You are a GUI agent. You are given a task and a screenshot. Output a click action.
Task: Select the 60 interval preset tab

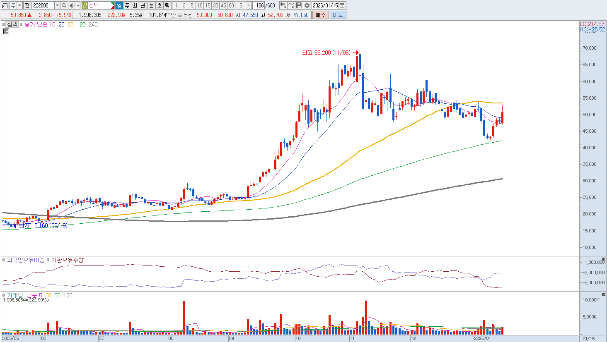click(231, 5)
